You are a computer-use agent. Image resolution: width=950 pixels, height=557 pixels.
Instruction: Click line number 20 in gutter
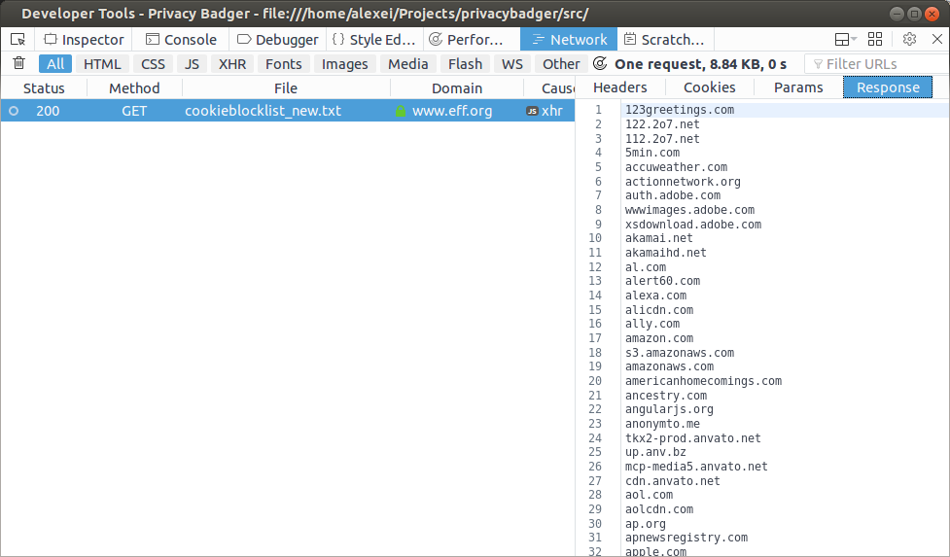(x=595, y=381)
